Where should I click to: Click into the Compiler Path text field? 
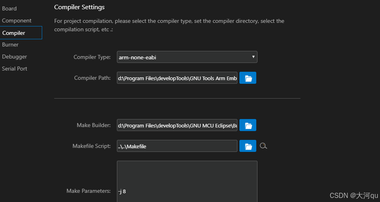pyautogui.click(x=177, y=78)
